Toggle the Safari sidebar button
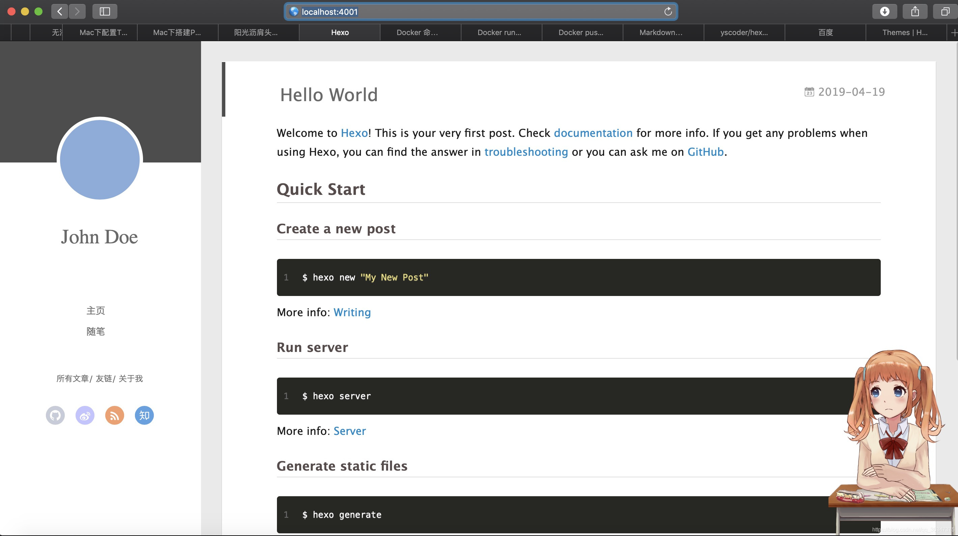958x536 pixels. pyautogui.click(x=105, y=11)
